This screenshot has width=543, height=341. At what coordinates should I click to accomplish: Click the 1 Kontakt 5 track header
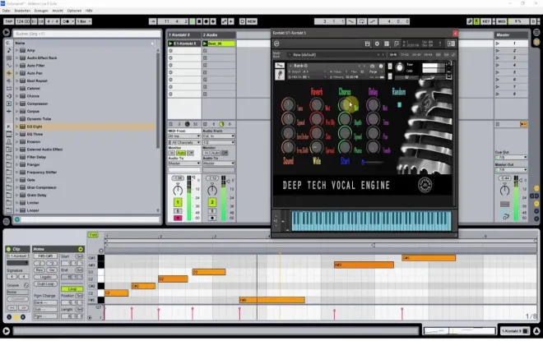[x=184, y=35]
